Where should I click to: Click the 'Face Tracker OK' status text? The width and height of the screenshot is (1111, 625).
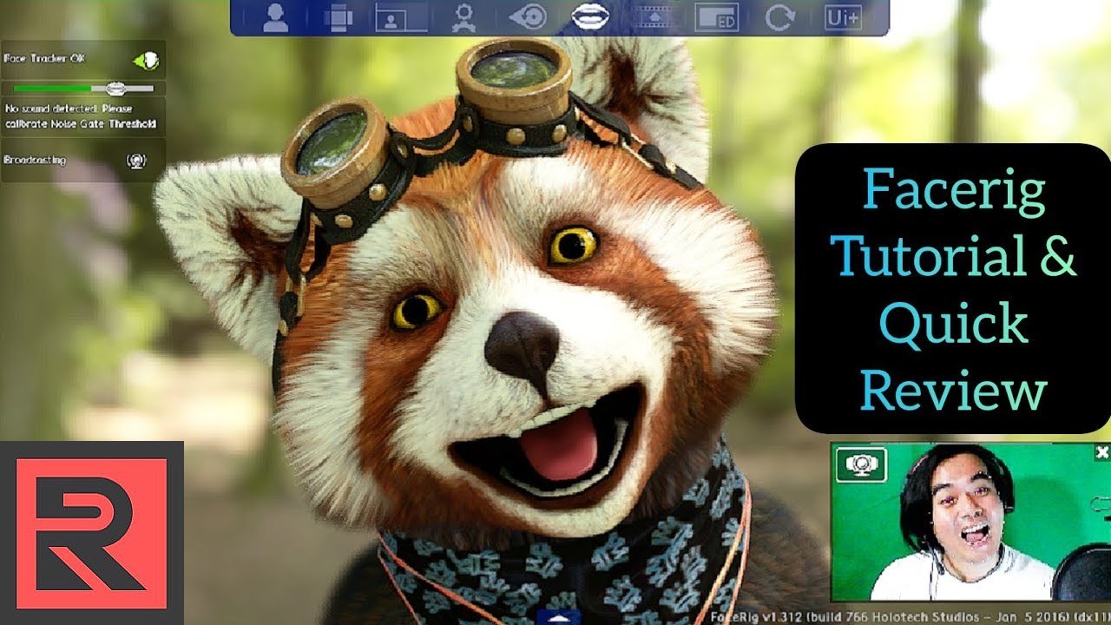tap(44, 59)
